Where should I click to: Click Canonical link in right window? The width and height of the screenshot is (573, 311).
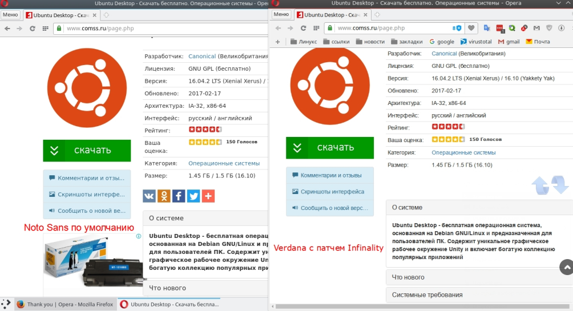[444, 54]
